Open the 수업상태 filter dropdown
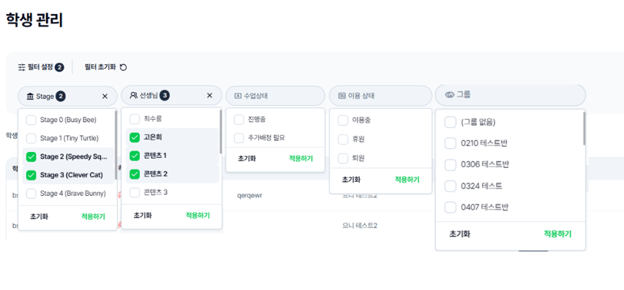Image resolution: width=624 pixels, height=290 pixels. click(x=275, y=96)
